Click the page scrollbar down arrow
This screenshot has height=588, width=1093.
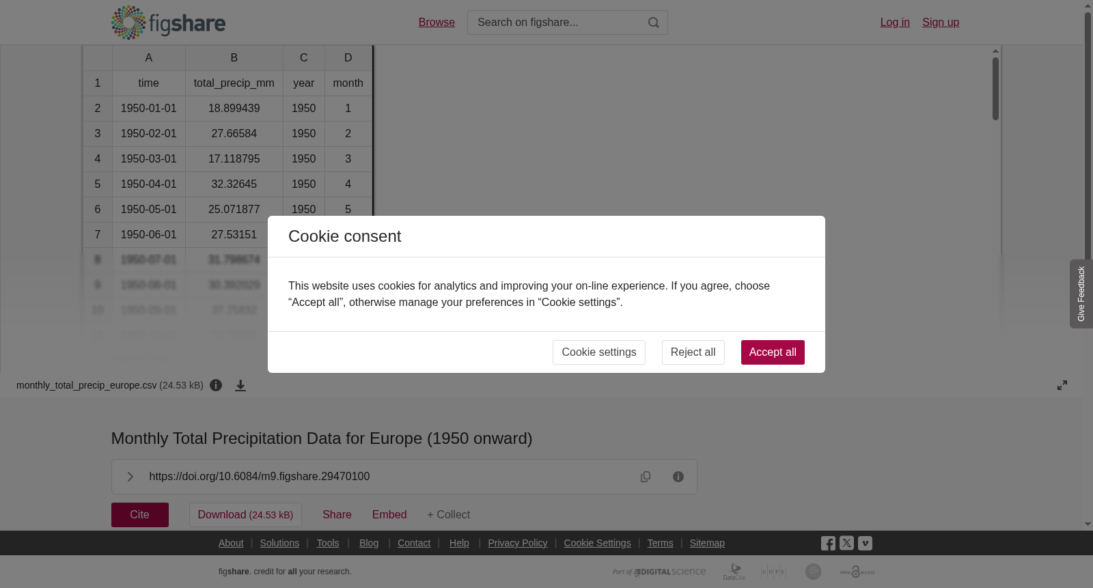pos(1088,524)
